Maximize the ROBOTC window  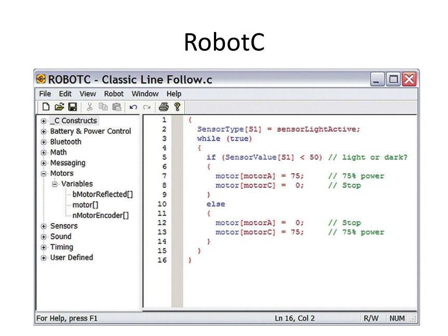coord(393,79)
